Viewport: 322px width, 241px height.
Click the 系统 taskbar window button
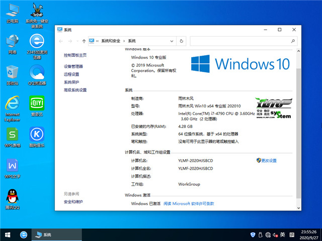[x=57, y=235]
